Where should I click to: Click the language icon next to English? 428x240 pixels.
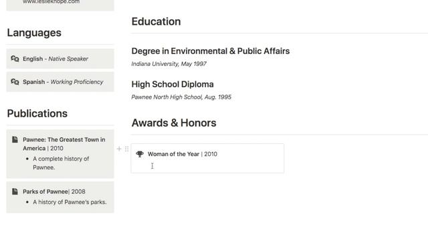coord(15,59)
